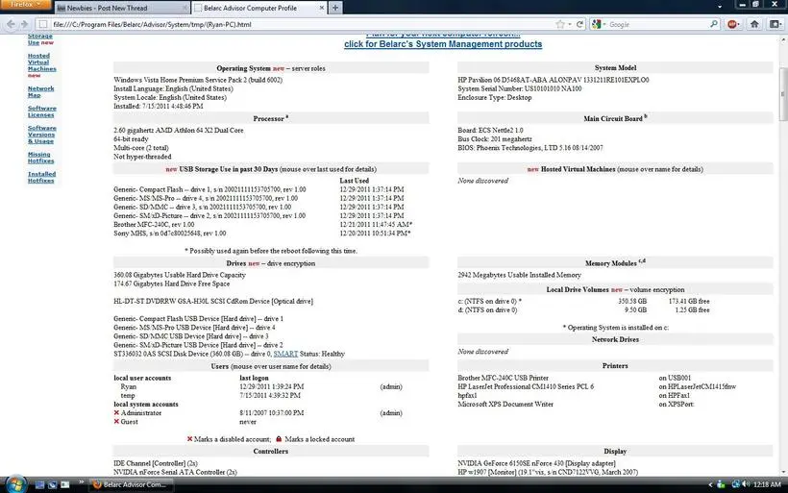Open the URL history dropdown arrow

570,24
